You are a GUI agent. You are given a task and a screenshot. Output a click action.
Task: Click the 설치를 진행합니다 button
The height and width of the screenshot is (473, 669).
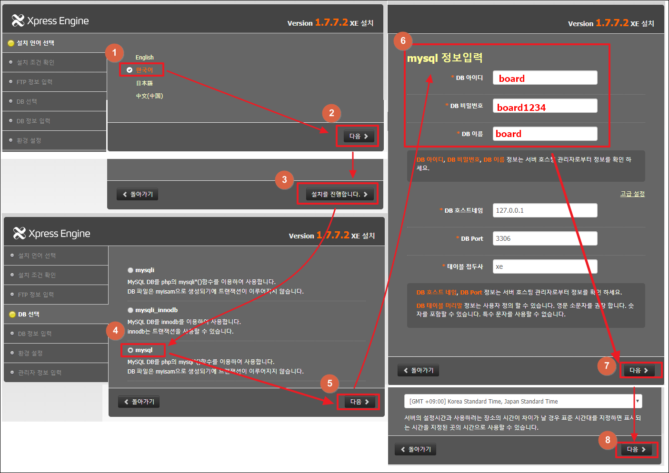339,194
